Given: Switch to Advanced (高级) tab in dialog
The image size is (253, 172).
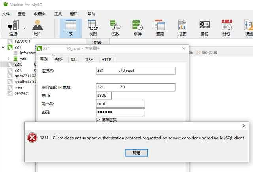Looking at the screenshot, I should [59, 59].
